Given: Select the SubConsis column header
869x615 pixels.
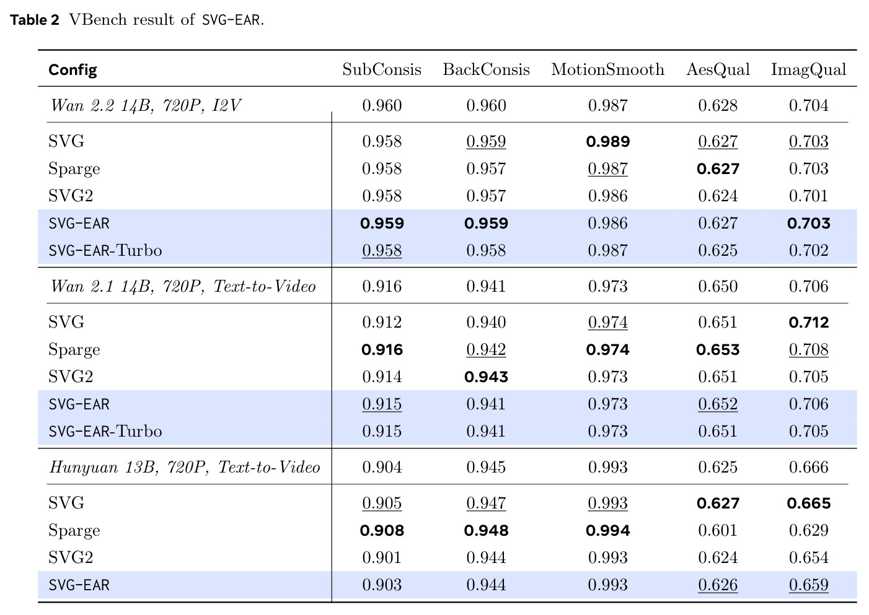Looking at the screenshot, I should [382, 69].
